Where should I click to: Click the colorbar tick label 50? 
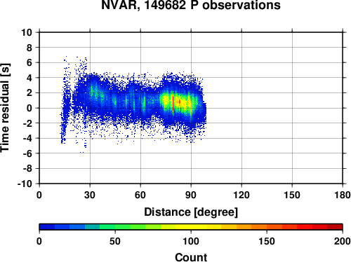(115, 241)
